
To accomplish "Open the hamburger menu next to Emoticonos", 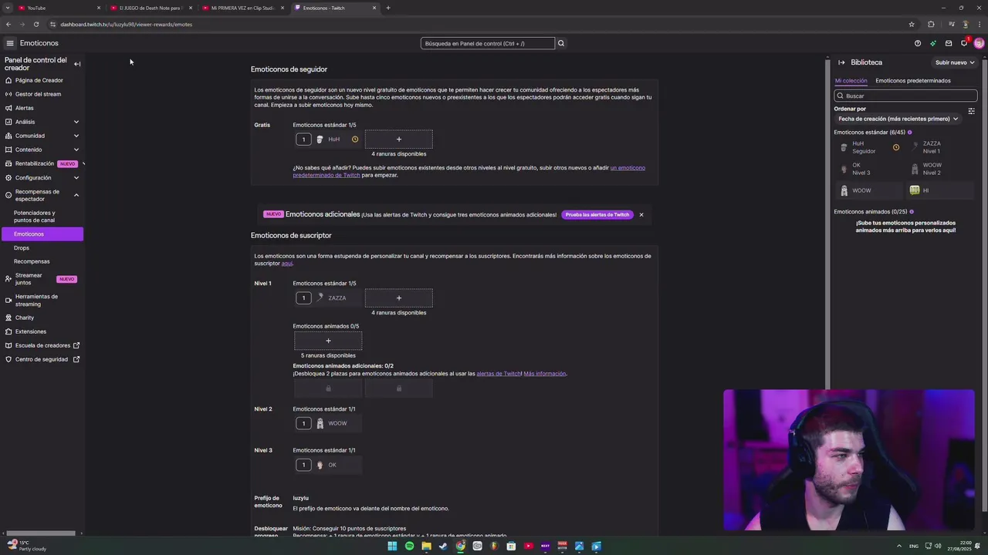I will click(x=10, y=43).
